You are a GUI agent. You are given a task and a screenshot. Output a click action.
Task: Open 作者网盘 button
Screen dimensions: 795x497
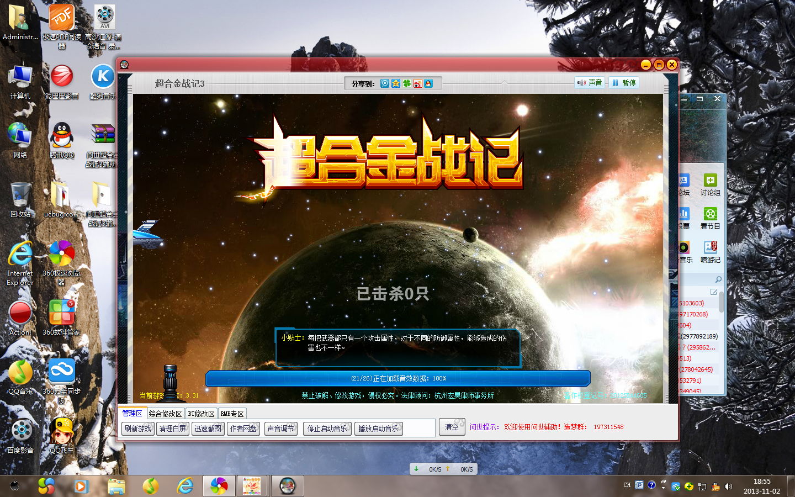[243, 429]
